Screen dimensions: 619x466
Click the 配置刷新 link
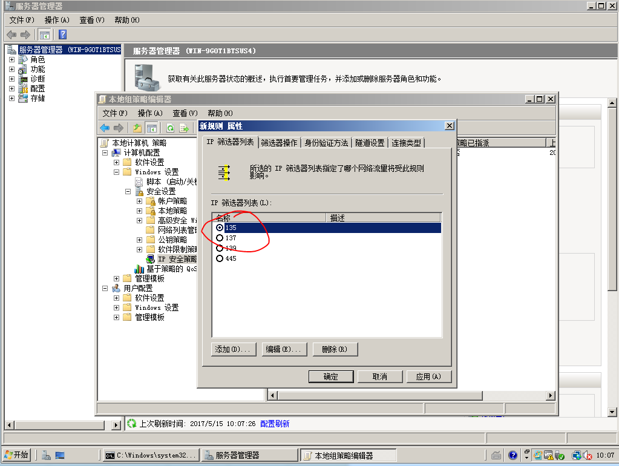pyautogui.click(x=275, y=424)
